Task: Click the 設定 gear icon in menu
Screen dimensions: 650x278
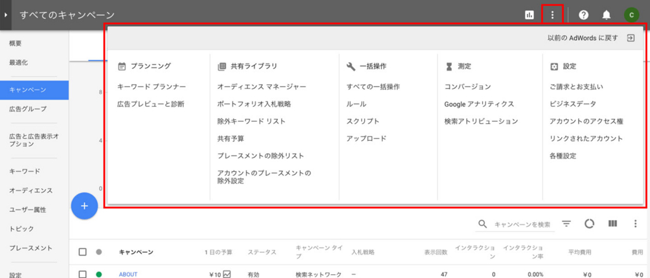Action: point(554,66)
